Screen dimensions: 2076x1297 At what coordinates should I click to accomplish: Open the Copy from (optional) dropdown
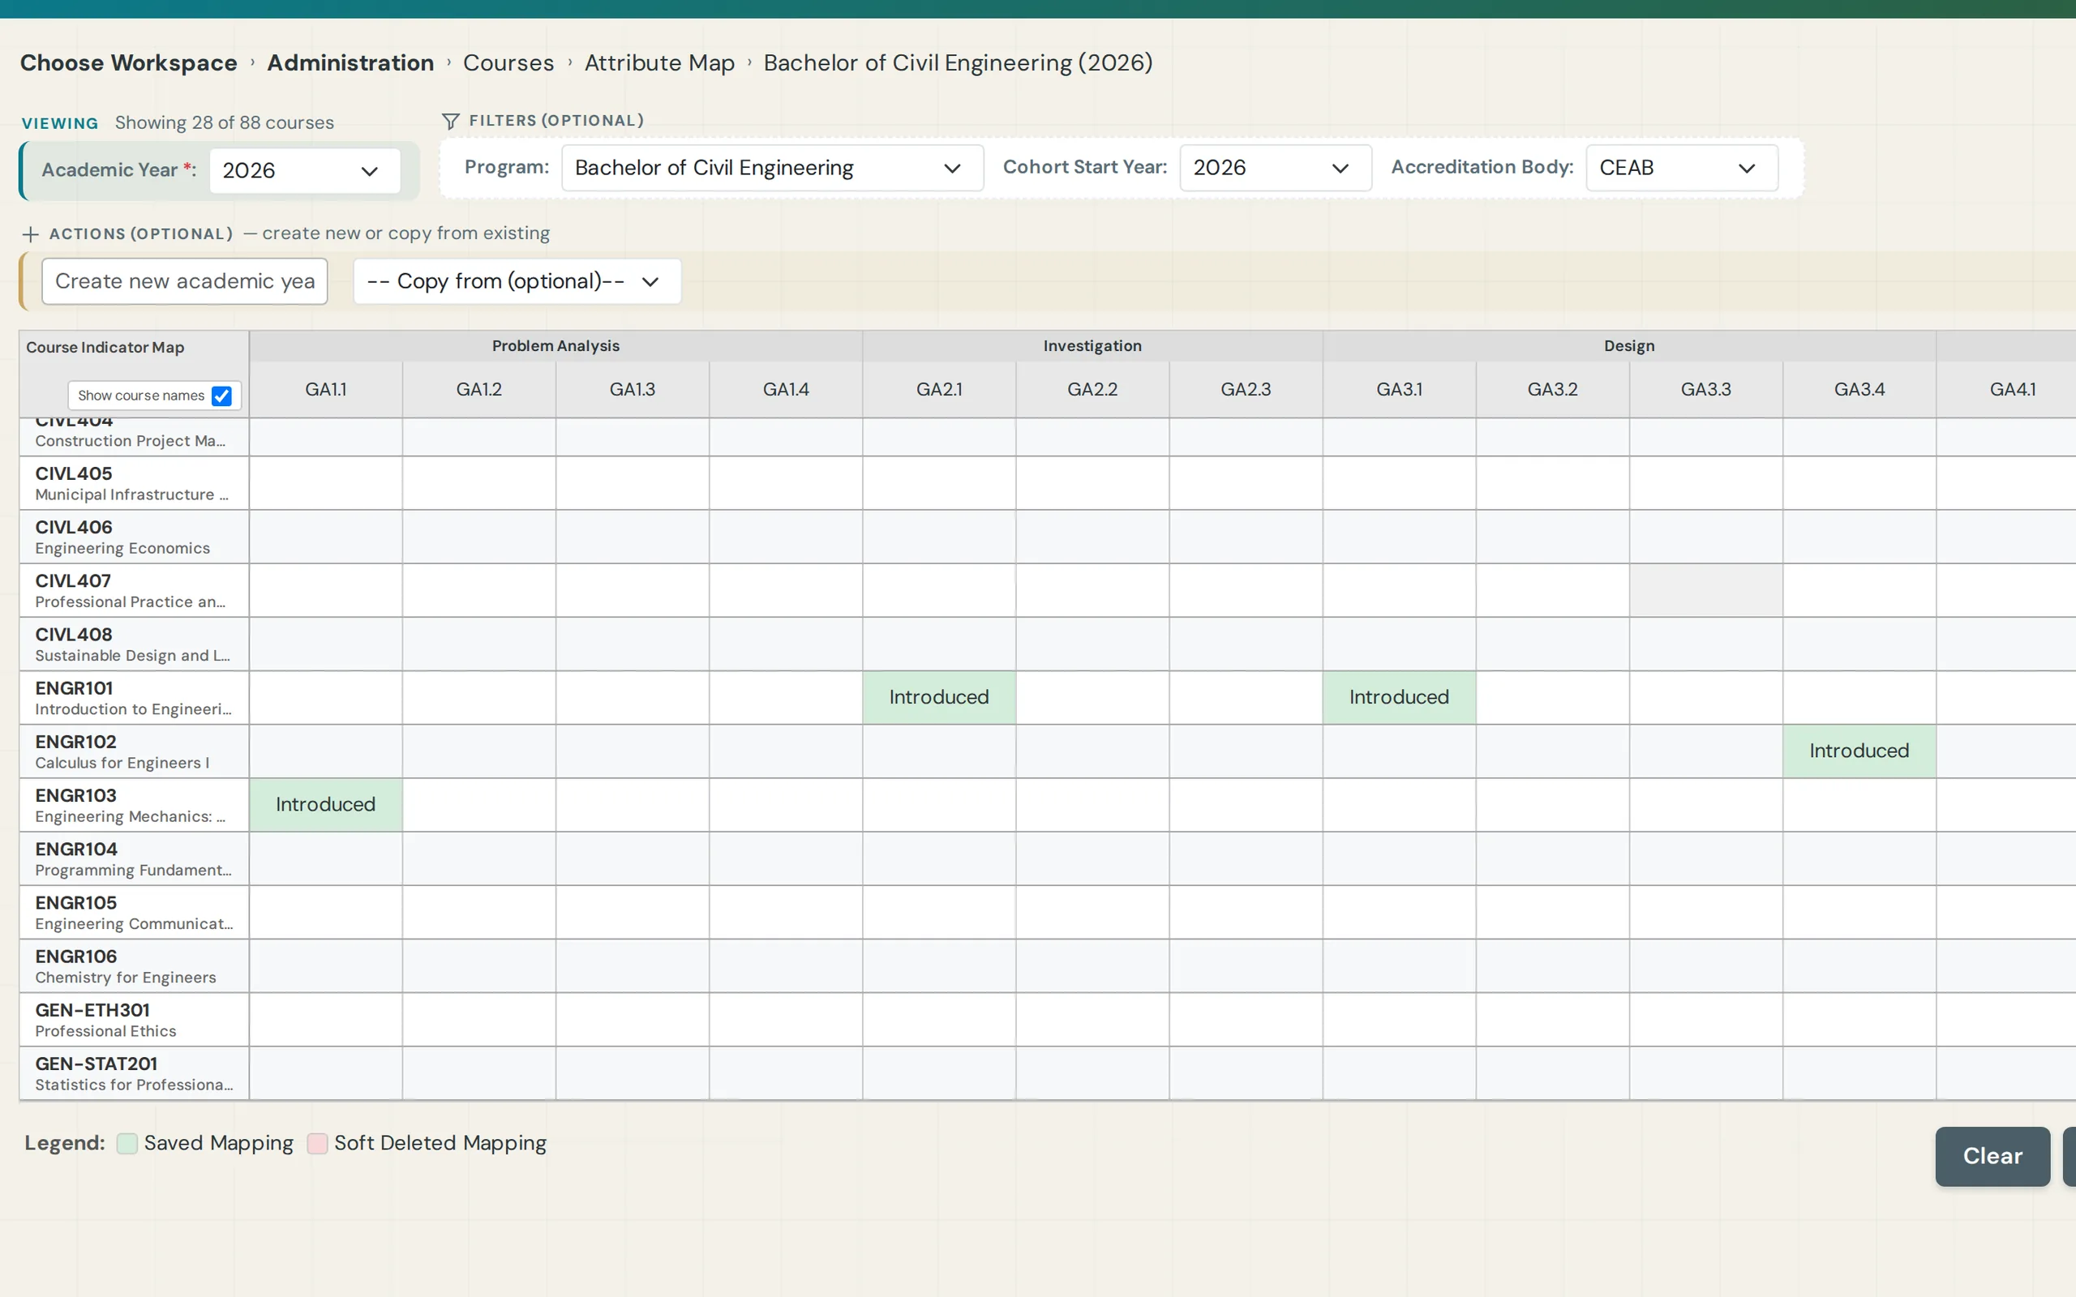click(517, 281)
